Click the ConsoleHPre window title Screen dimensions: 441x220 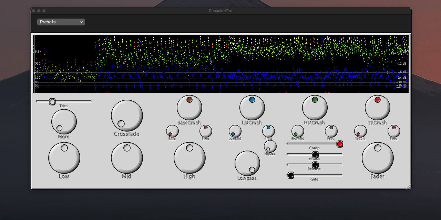click(220, 11)
